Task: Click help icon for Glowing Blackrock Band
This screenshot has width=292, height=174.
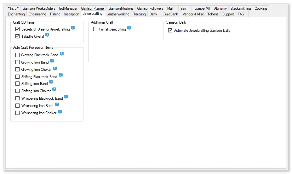Action: point(62,54)
